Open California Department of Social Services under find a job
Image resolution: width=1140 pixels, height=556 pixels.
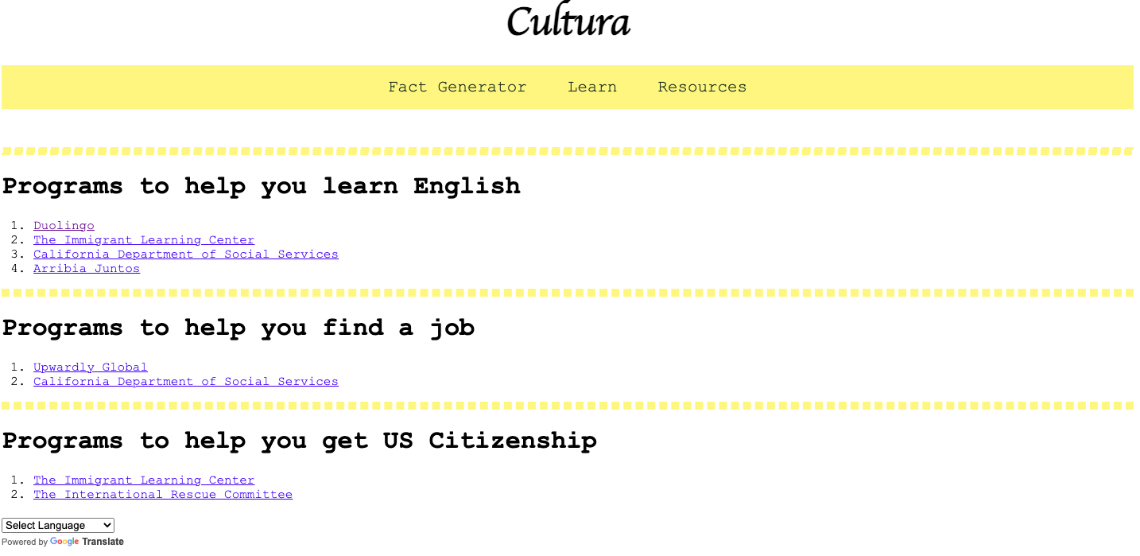click(186, 382)
